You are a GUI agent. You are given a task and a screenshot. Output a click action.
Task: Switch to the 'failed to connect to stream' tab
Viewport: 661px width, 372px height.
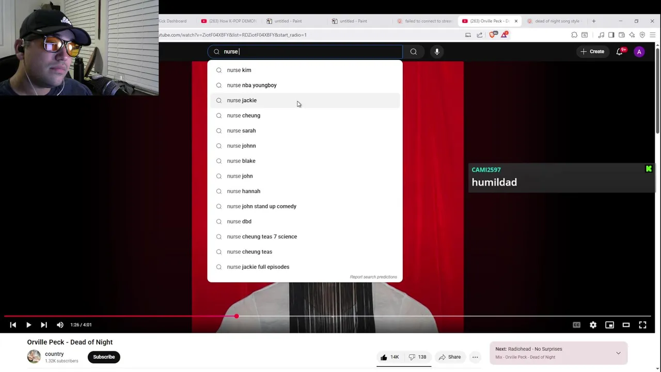425,21
